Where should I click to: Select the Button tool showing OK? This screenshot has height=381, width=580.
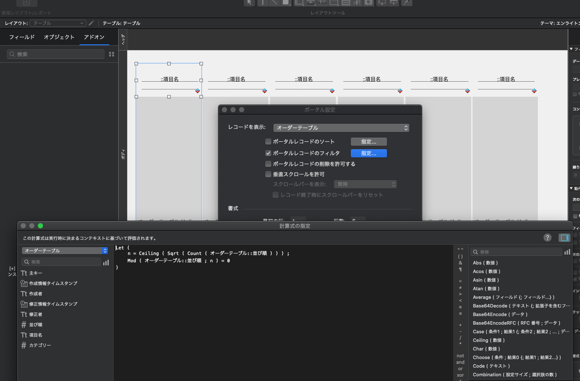pyautogui.click(x=310, y=3)
